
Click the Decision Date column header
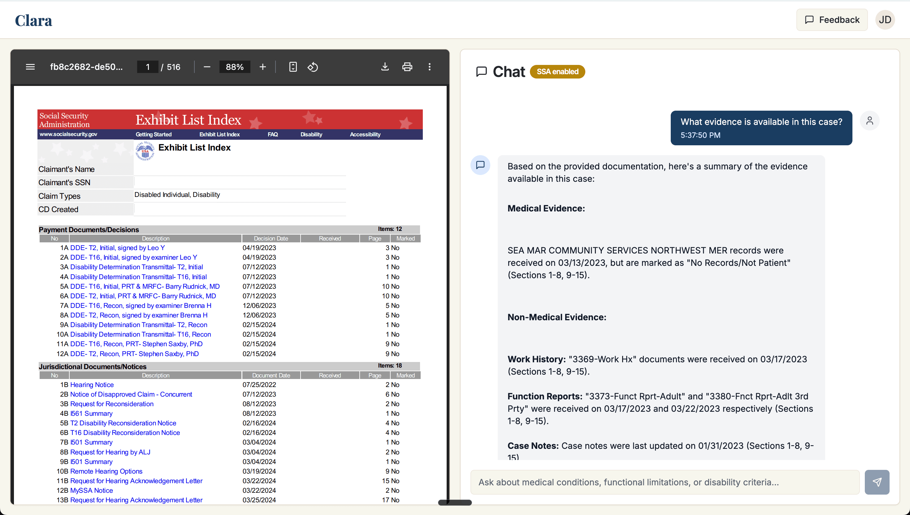(x=271, y=238)
